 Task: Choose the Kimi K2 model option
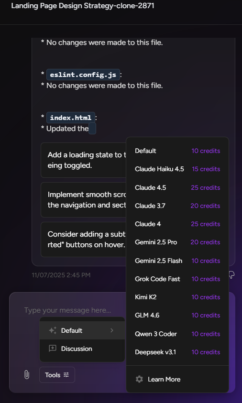(x=177, y=297)
